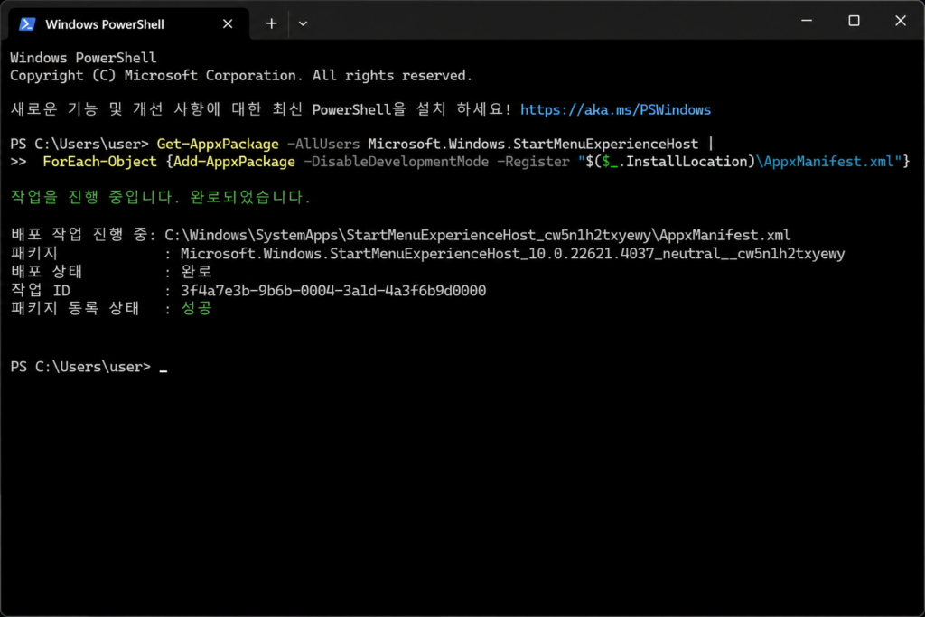Image resolution: width=925 pixels, height=617 pixels.
Task: Click the Get-AppxPackage command text
Action: [218, 144]
